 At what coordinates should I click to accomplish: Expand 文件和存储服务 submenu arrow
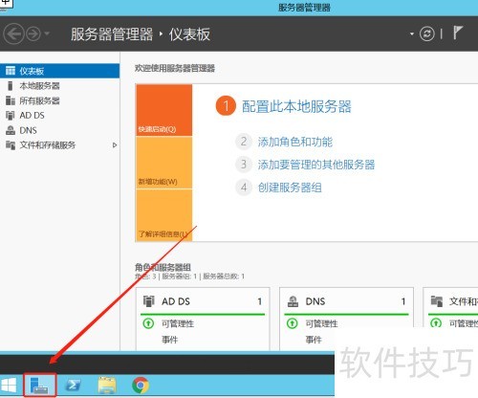(115, 145)
